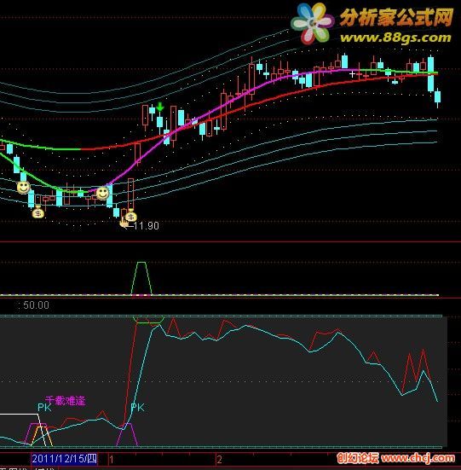Click the green down arrow signal above candles

tap(160, 107)
